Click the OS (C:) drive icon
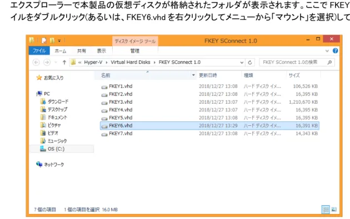Screen dimensions: 350x219 pos(43,149)
